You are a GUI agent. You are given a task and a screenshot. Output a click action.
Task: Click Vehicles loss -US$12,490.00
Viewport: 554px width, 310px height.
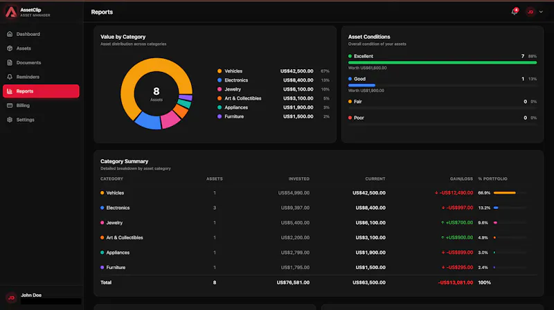(454, 193)
